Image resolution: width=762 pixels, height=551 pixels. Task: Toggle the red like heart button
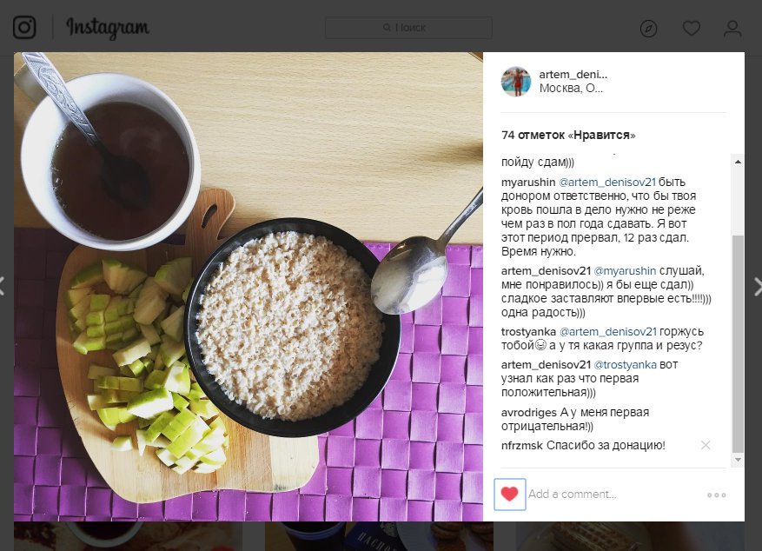(x=509, y=495)
